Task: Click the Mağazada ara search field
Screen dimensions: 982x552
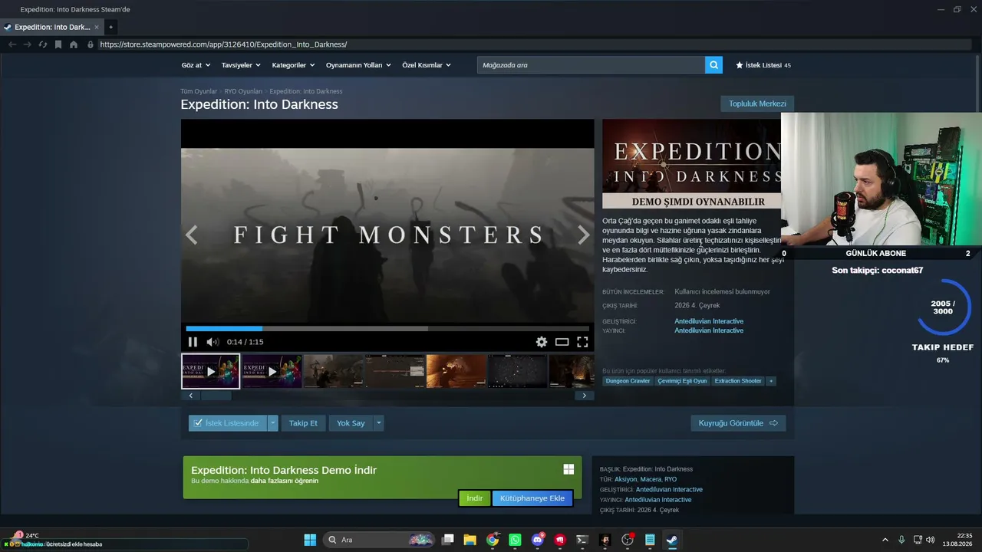Action: 591,65
